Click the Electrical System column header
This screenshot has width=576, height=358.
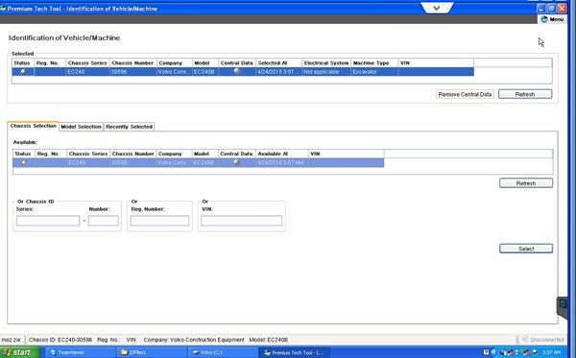(x=326, y=63)
